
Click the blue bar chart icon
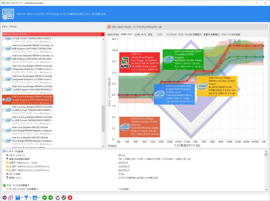tap(35, 198)
